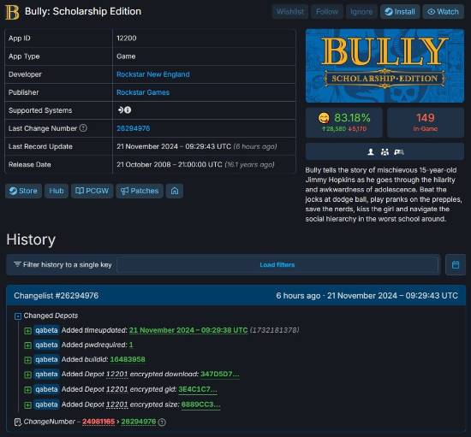Click the Bully Scholarship Edition banner image

point(385,66)
